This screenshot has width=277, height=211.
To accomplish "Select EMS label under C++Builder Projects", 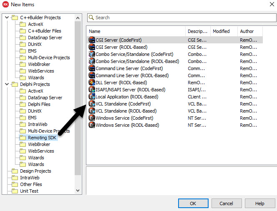I will point(32,51).
